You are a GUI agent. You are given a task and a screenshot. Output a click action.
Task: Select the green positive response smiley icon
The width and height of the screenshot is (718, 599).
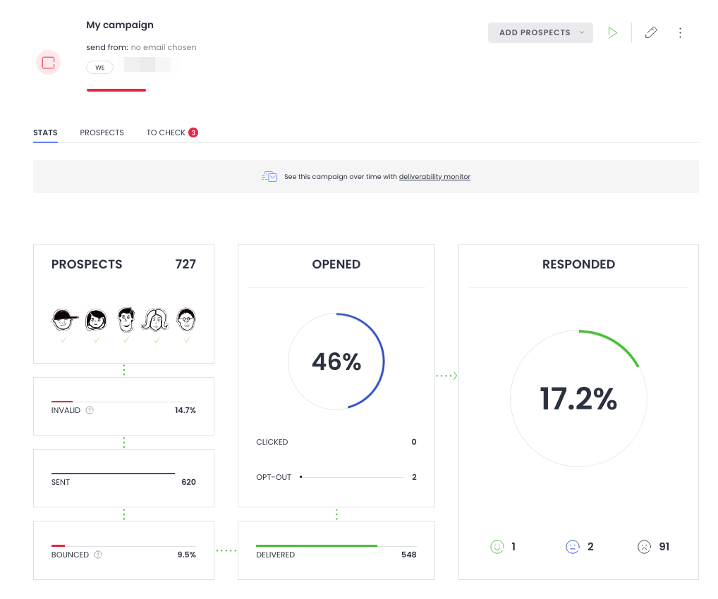point(498,546)
